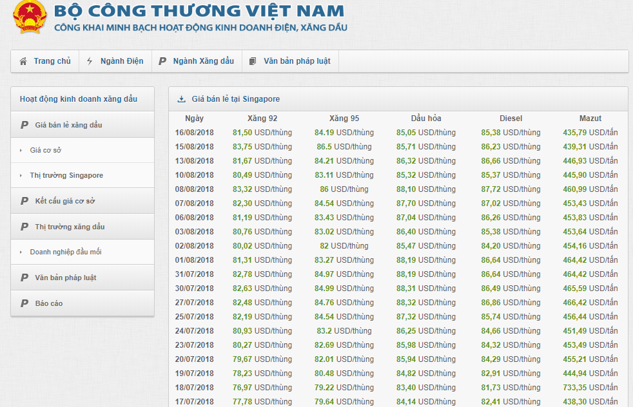The image size is (633, 407).
Task: Click the Giá bán lẻ tại Singapore panel title
Action: pyautogui.click(x=236, y=99)
